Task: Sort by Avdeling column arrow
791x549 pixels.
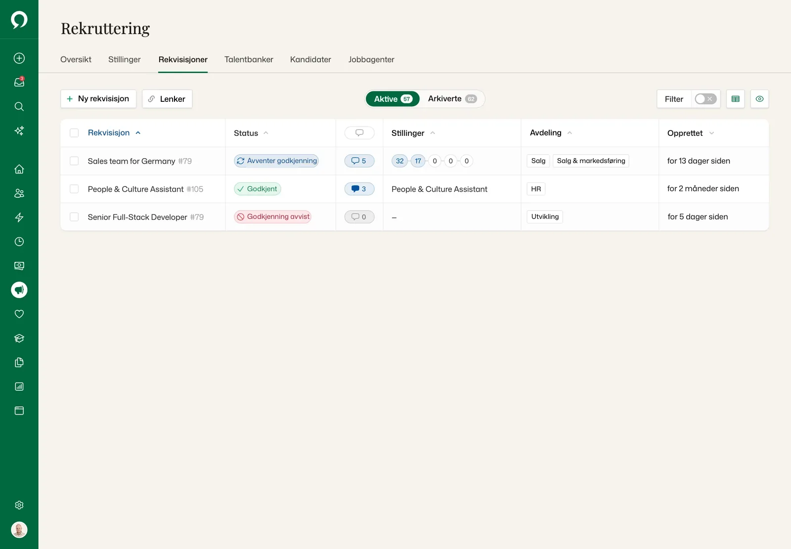Action: coord(570,133)
